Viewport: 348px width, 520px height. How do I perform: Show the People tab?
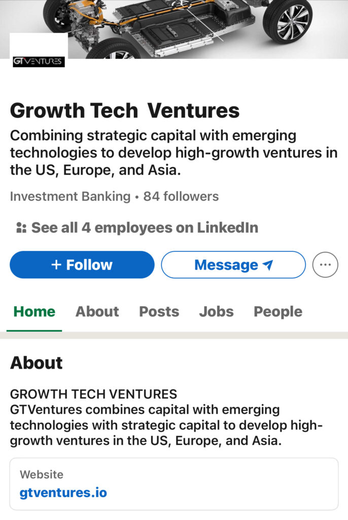277,311
